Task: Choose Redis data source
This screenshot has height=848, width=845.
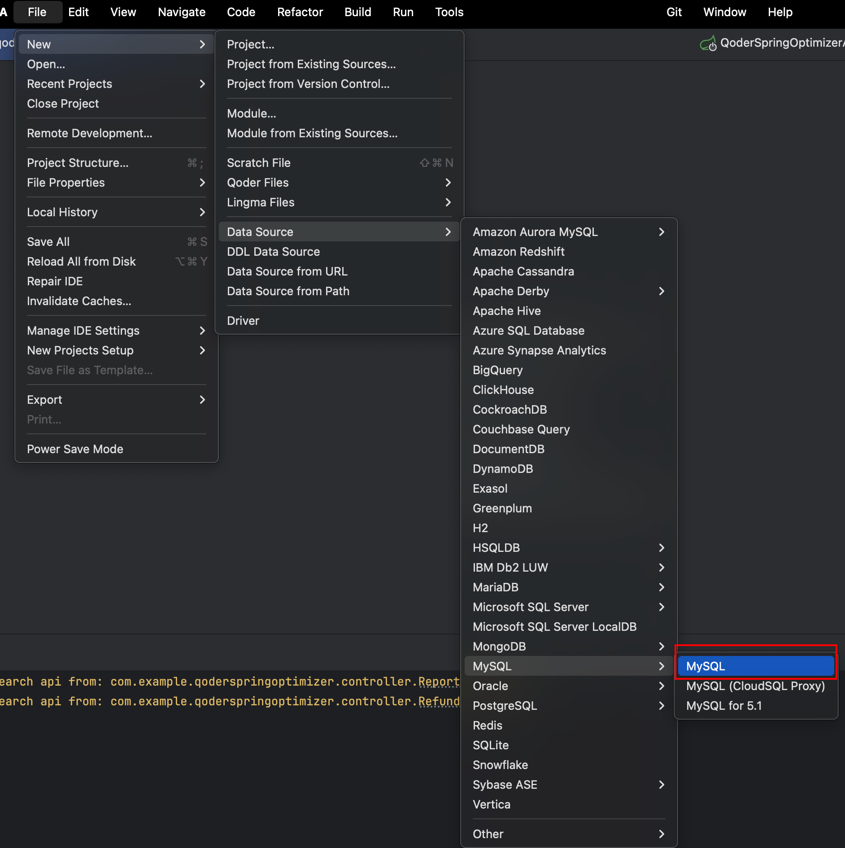Action: (488, 726)
